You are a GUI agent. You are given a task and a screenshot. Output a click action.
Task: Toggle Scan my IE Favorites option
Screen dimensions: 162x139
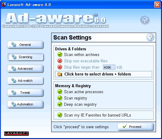tap(60, 115)
